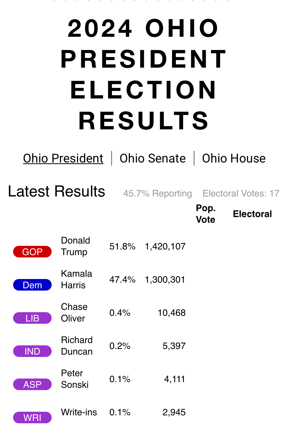Screen dimensions: 289x431
Task: Go to the Ohio House tab
Action: click(x=234, y=158)
